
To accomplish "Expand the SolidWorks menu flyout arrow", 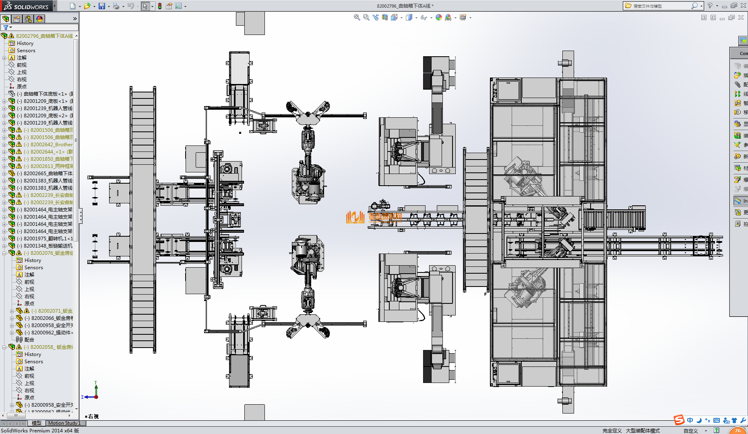I will coord(55,6).
